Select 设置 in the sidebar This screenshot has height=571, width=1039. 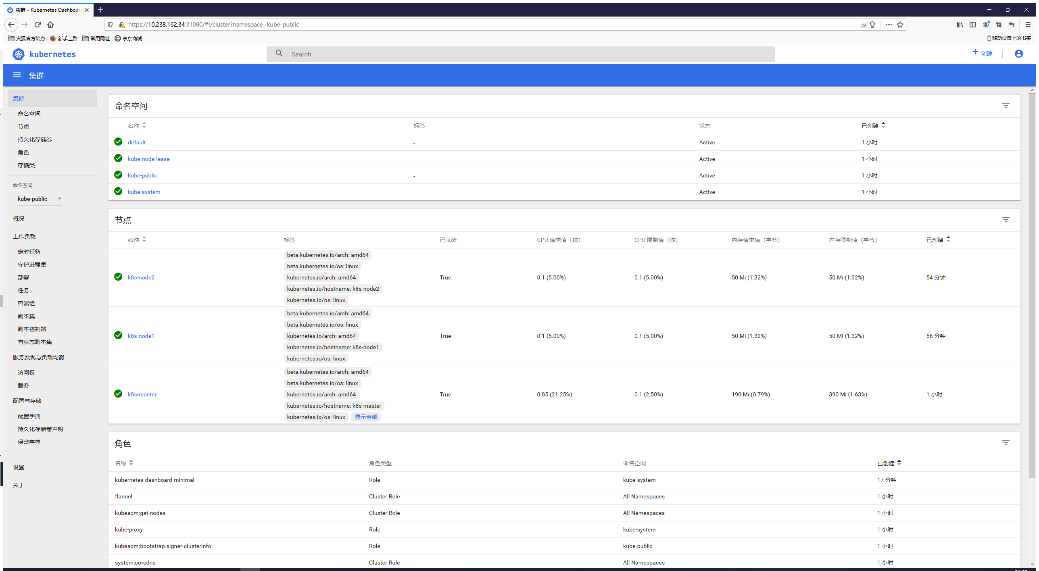click(19, 467)
